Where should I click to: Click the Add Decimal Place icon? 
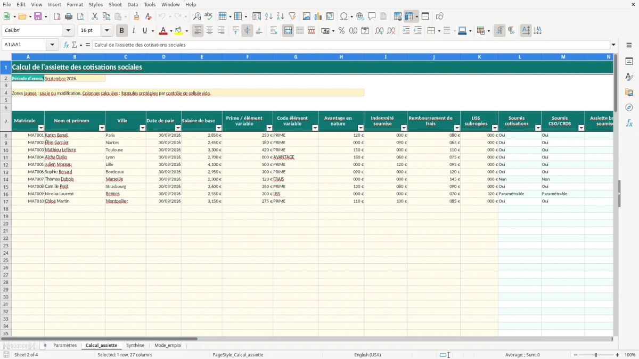380,31
